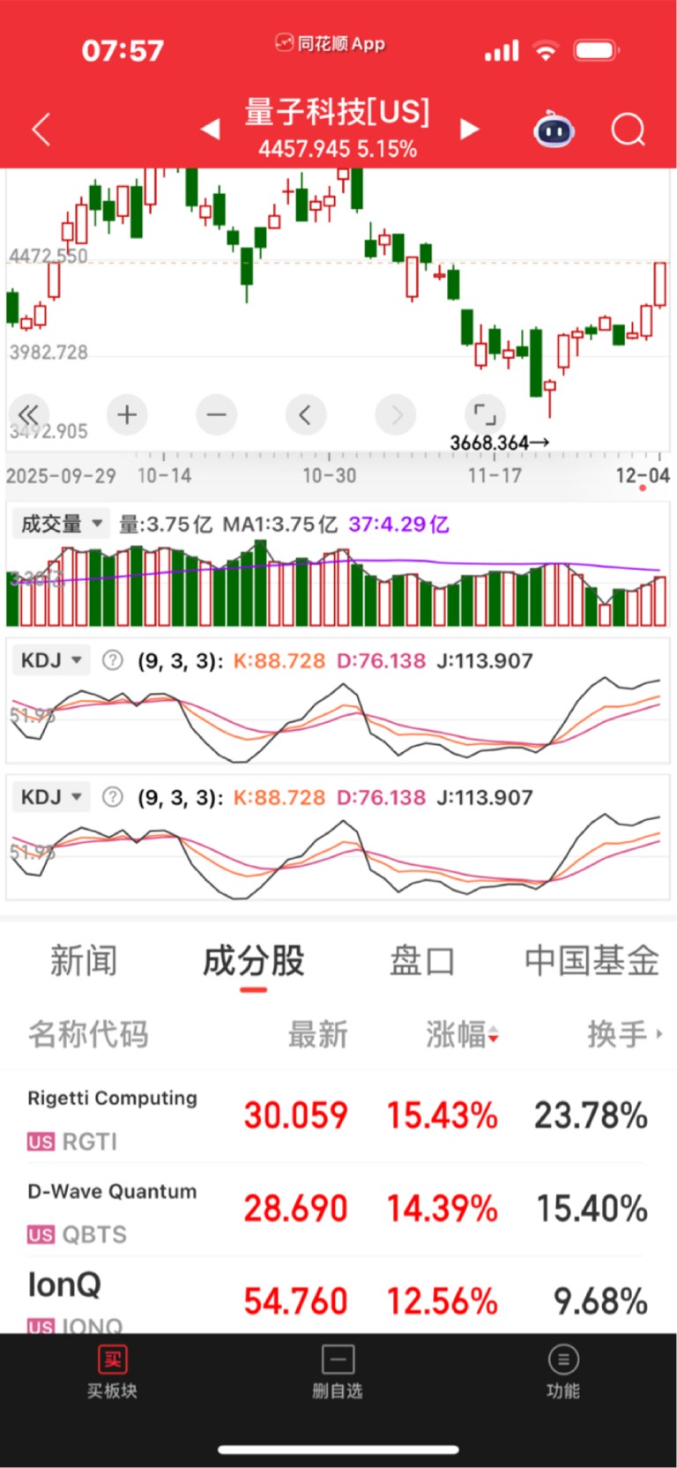Expand chart to fullscreen icon

pyautogui.click(x=485, y=414)
